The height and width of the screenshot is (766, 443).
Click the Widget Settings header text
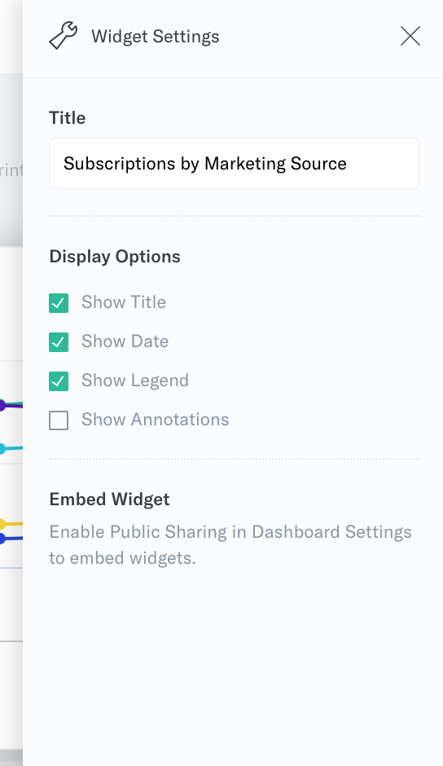[156, 37]
